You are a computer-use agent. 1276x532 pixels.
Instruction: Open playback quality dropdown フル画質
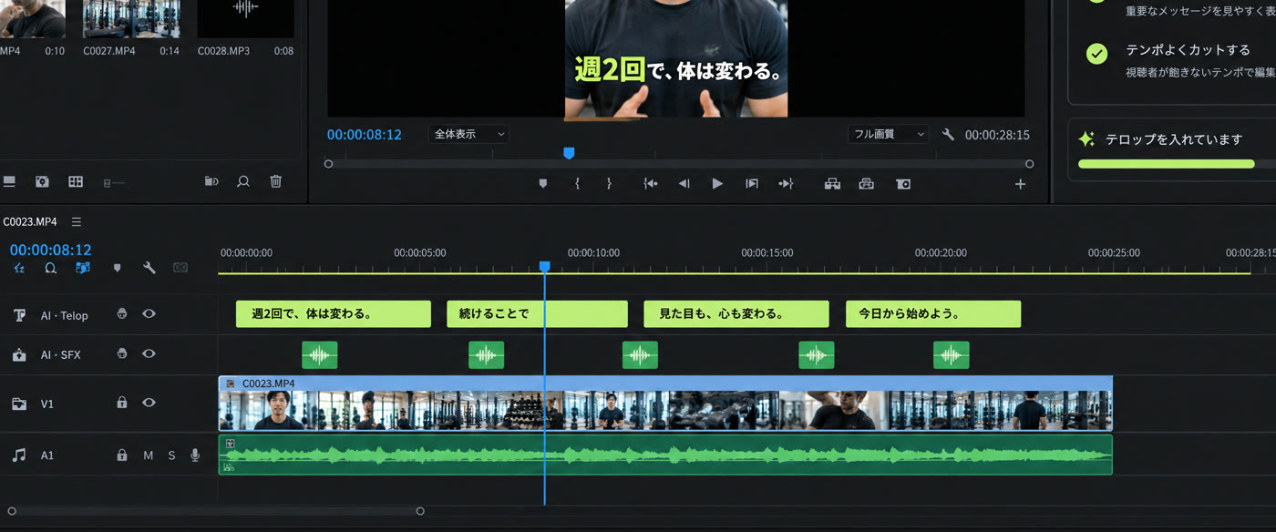[x=888, y=134]
